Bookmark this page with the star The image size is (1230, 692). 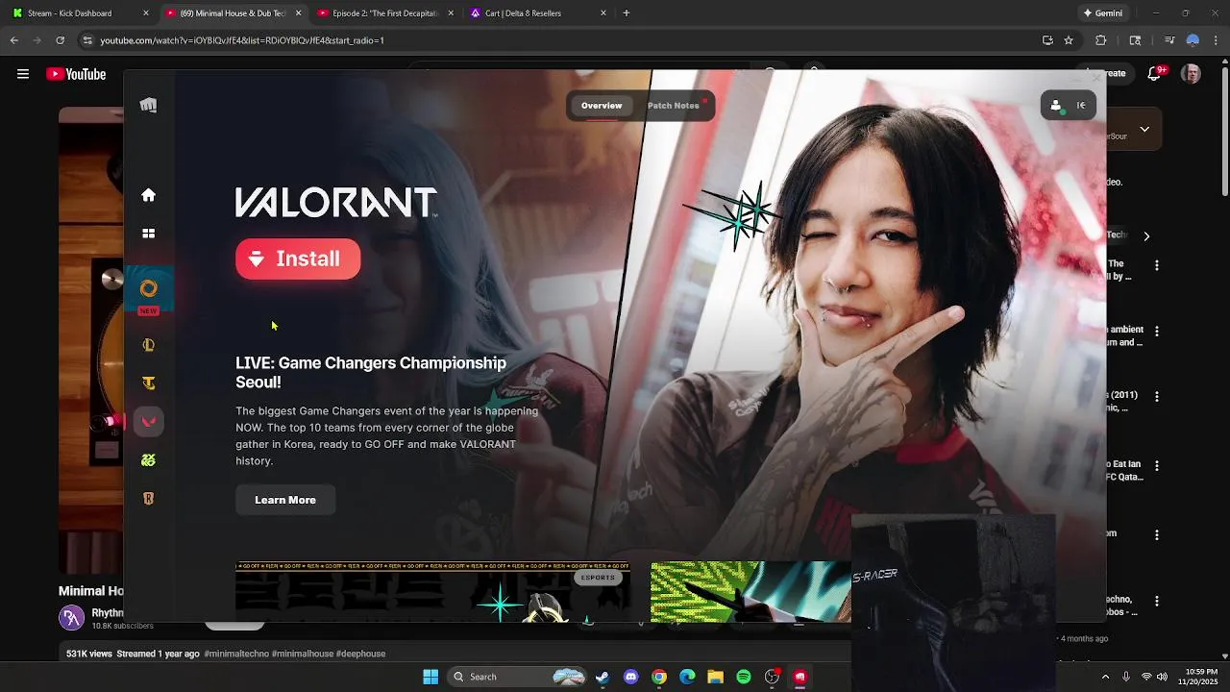tap(1069, 40)
